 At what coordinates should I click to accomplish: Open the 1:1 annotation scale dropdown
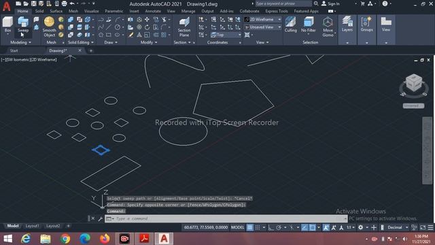[x=351, y=227]
